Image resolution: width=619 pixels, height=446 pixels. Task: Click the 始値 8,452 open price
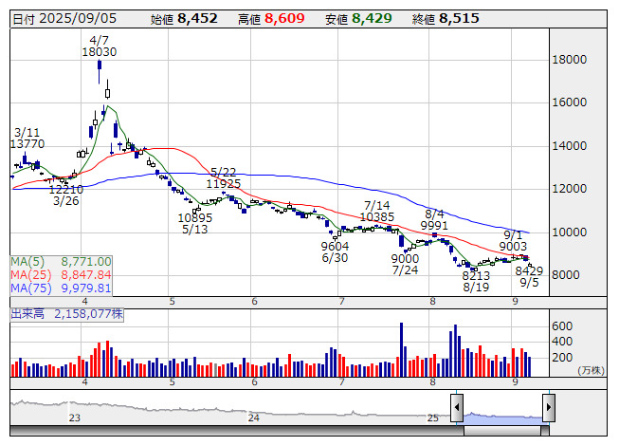(x=184, y=19)
